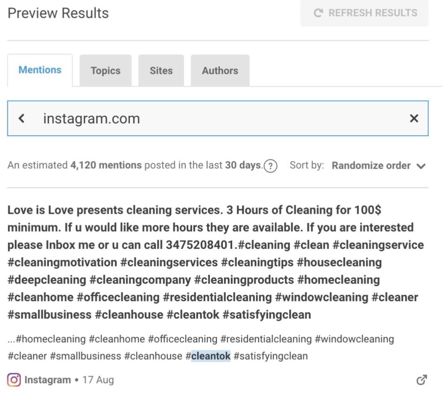This screenshot has width=447, height=395.
Task: Open the Love is Love mention title
Action: (x=216, y=262)
